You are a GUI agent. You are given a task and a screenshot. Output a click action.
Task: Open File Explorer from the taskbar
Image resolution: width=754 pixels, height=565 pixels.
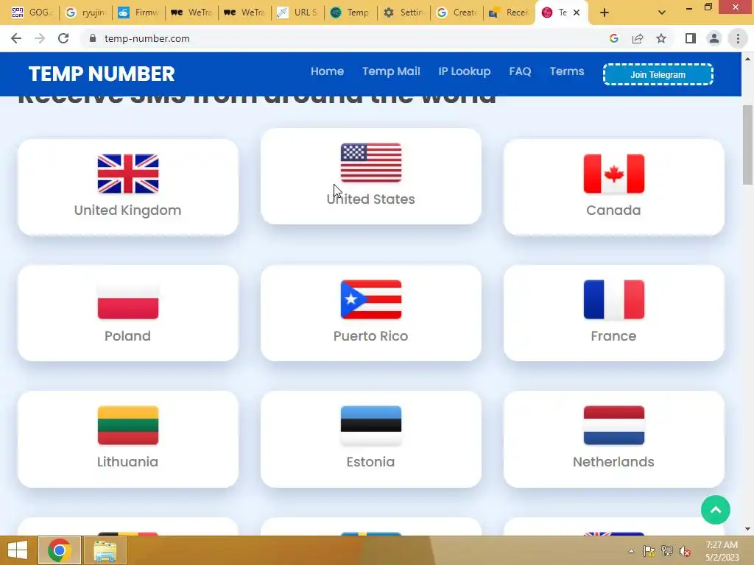[105, 550]
